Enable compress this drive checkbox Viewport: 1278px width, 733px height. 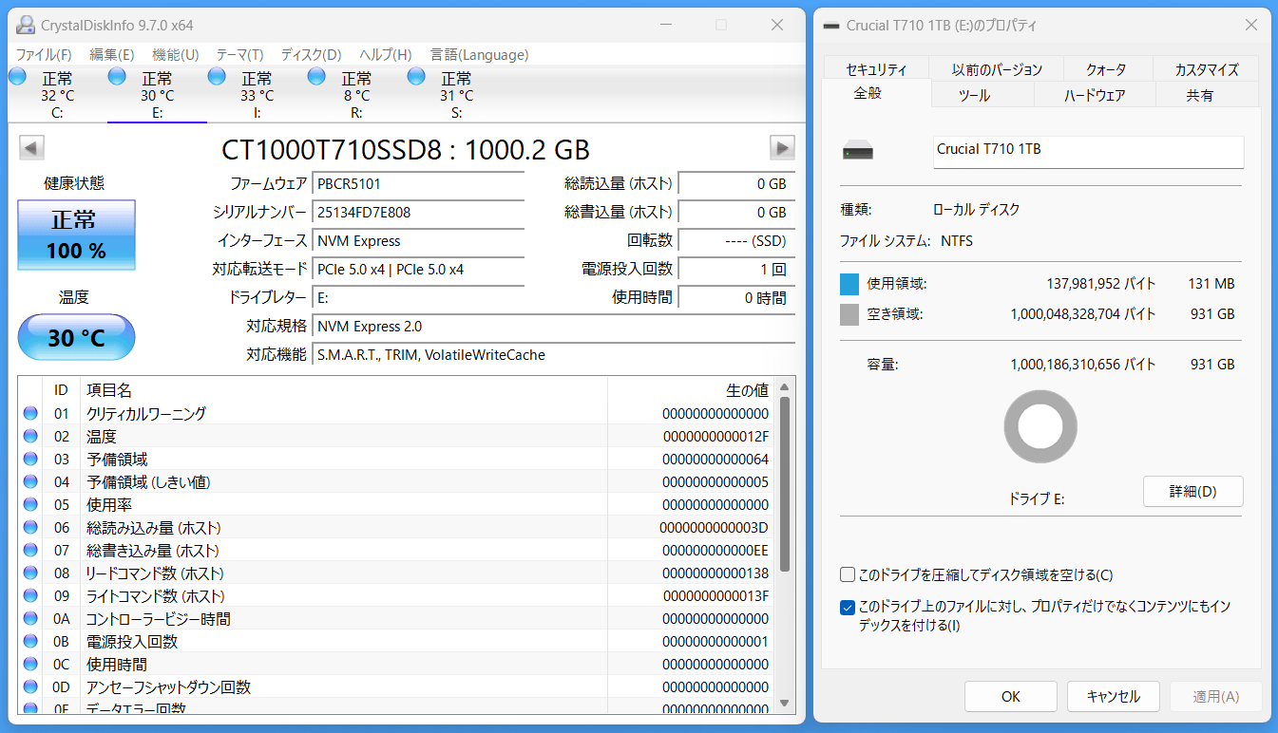[848, 574]
